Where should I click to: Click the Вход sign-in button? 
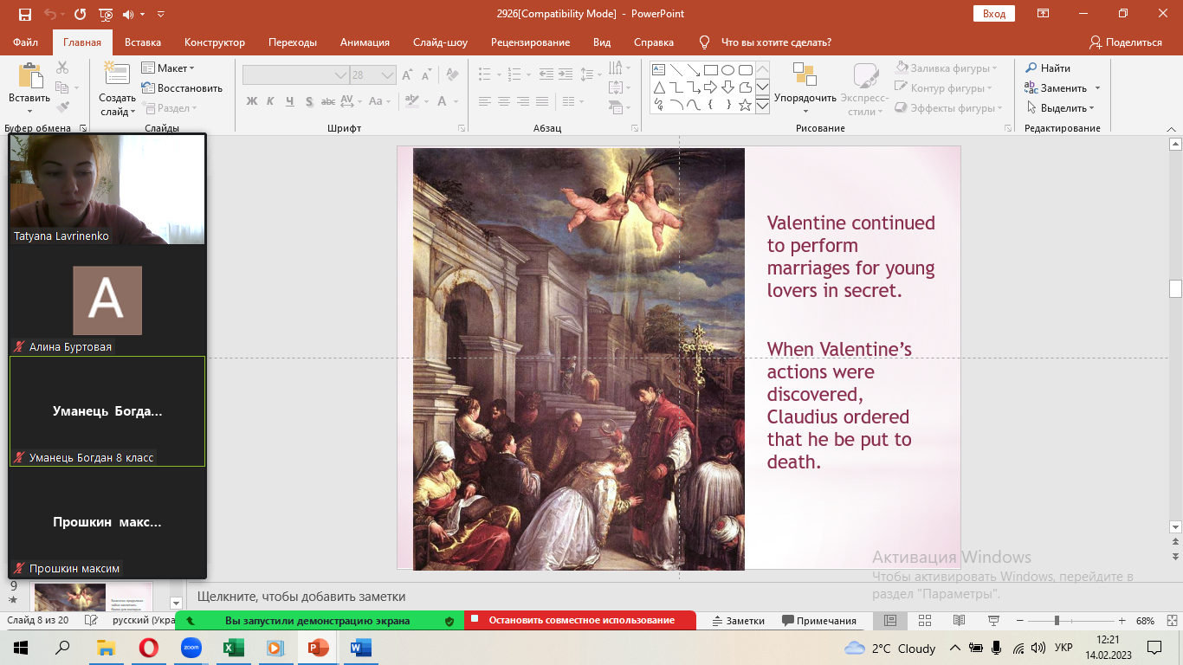pyautogui.click(x=994, y=14)
